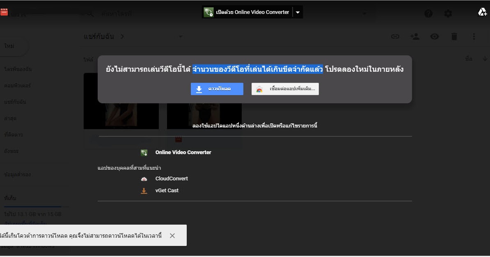This screenshot has width=490, height=257.
Task: Open ข้อมูลสำรอง in the sidebar
Action: tap(18, 175)
